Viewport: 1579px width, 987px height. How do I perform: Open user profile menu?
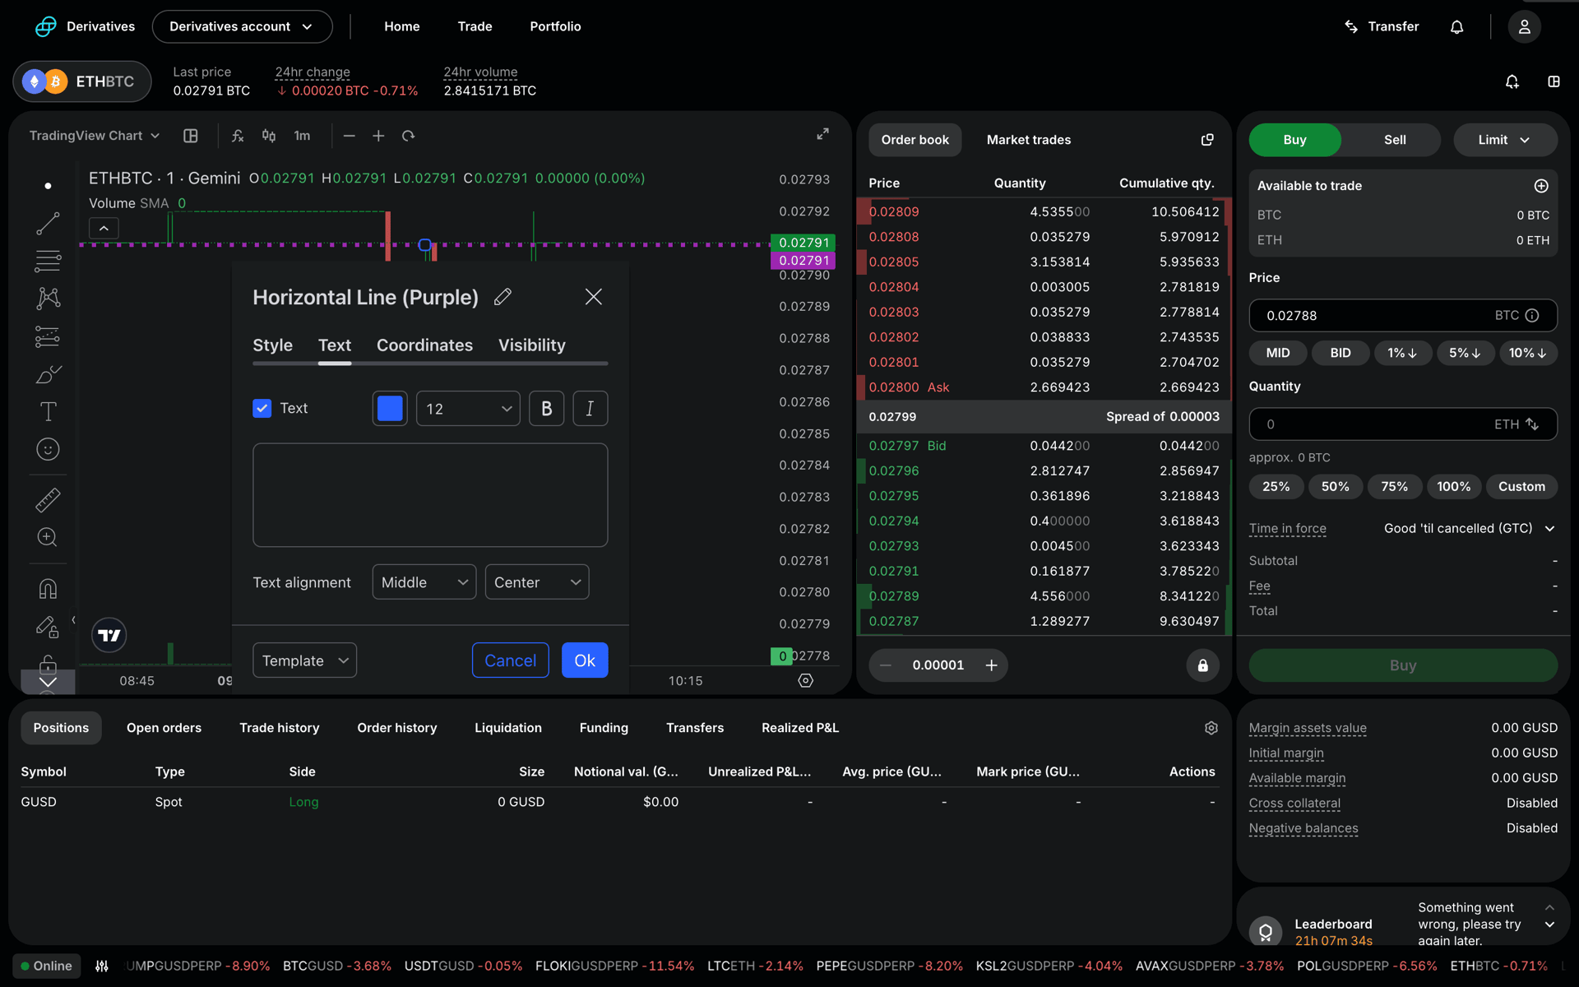[x=1524, y=27]
